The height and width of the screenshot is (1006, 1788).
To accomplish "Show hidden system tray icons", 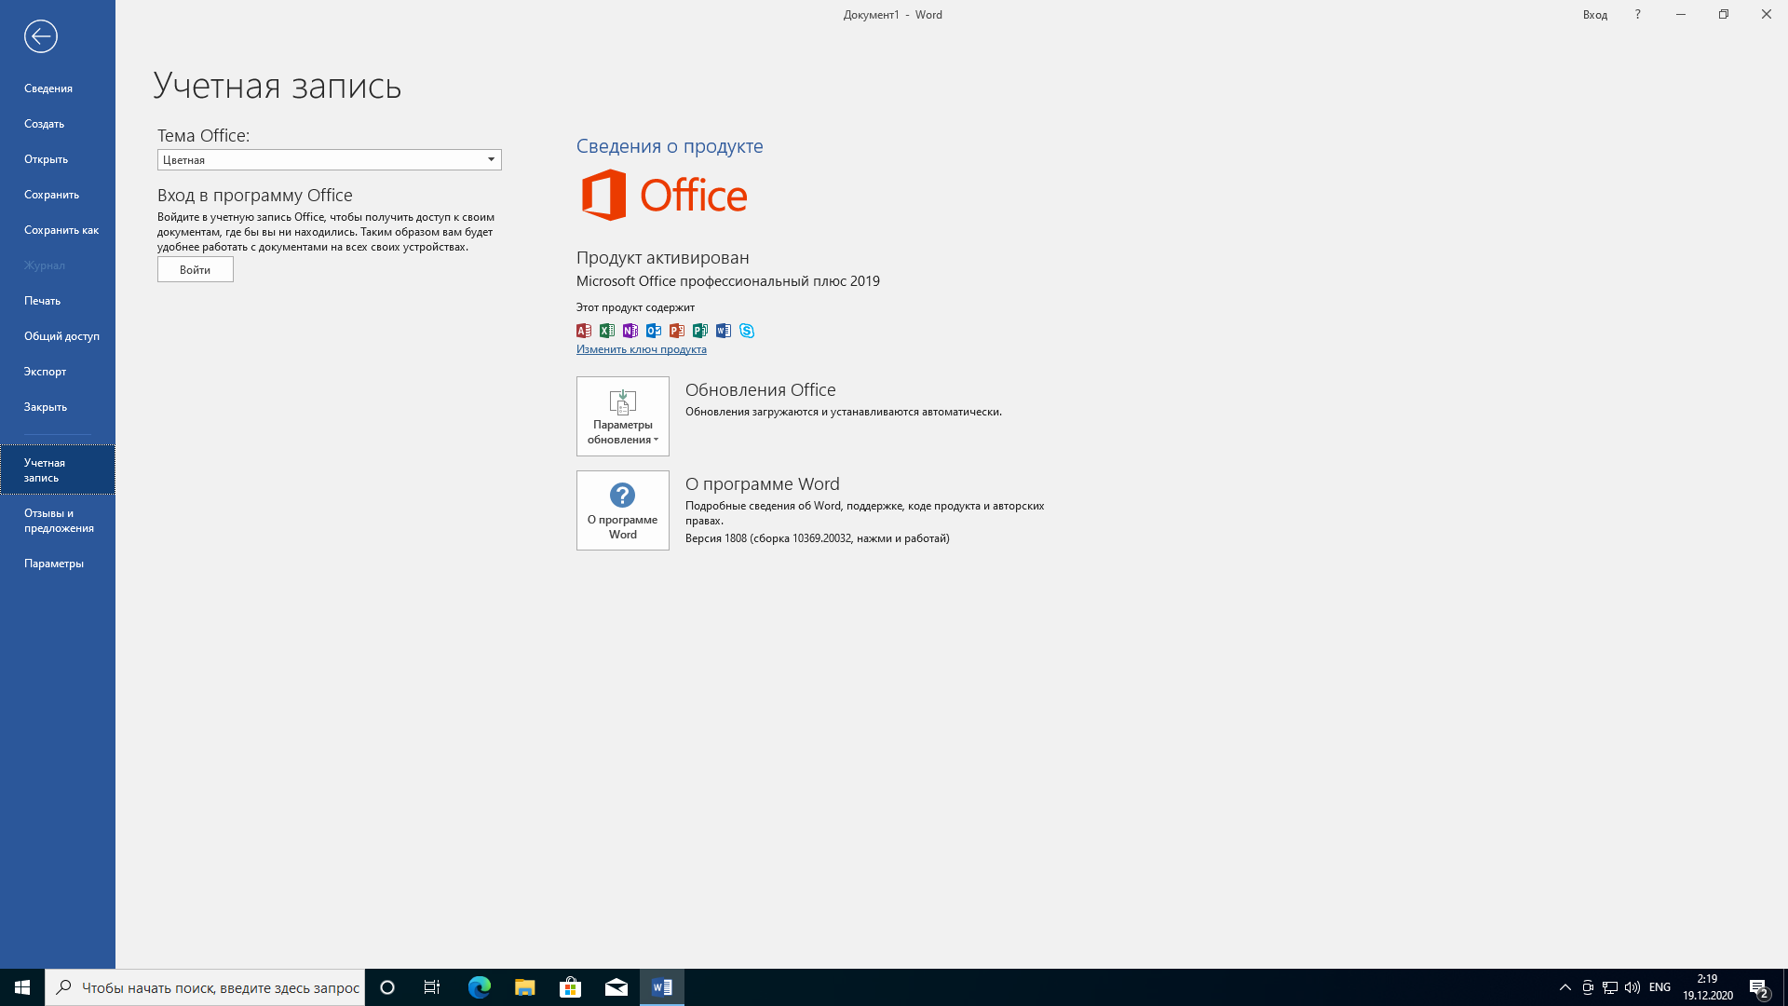I will pos(1564,987).
